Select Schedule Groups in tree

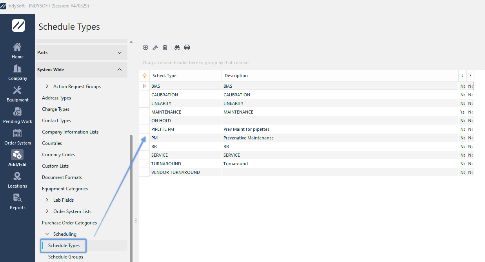[65, 257]
